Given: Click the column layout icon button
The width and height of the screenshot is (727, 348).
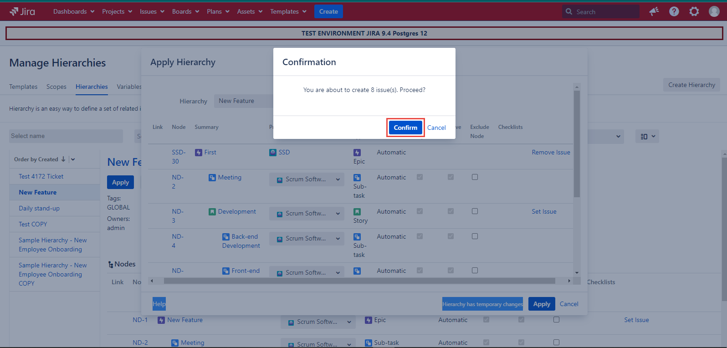Looking at the screenshot, I should (x=647, y=136).
